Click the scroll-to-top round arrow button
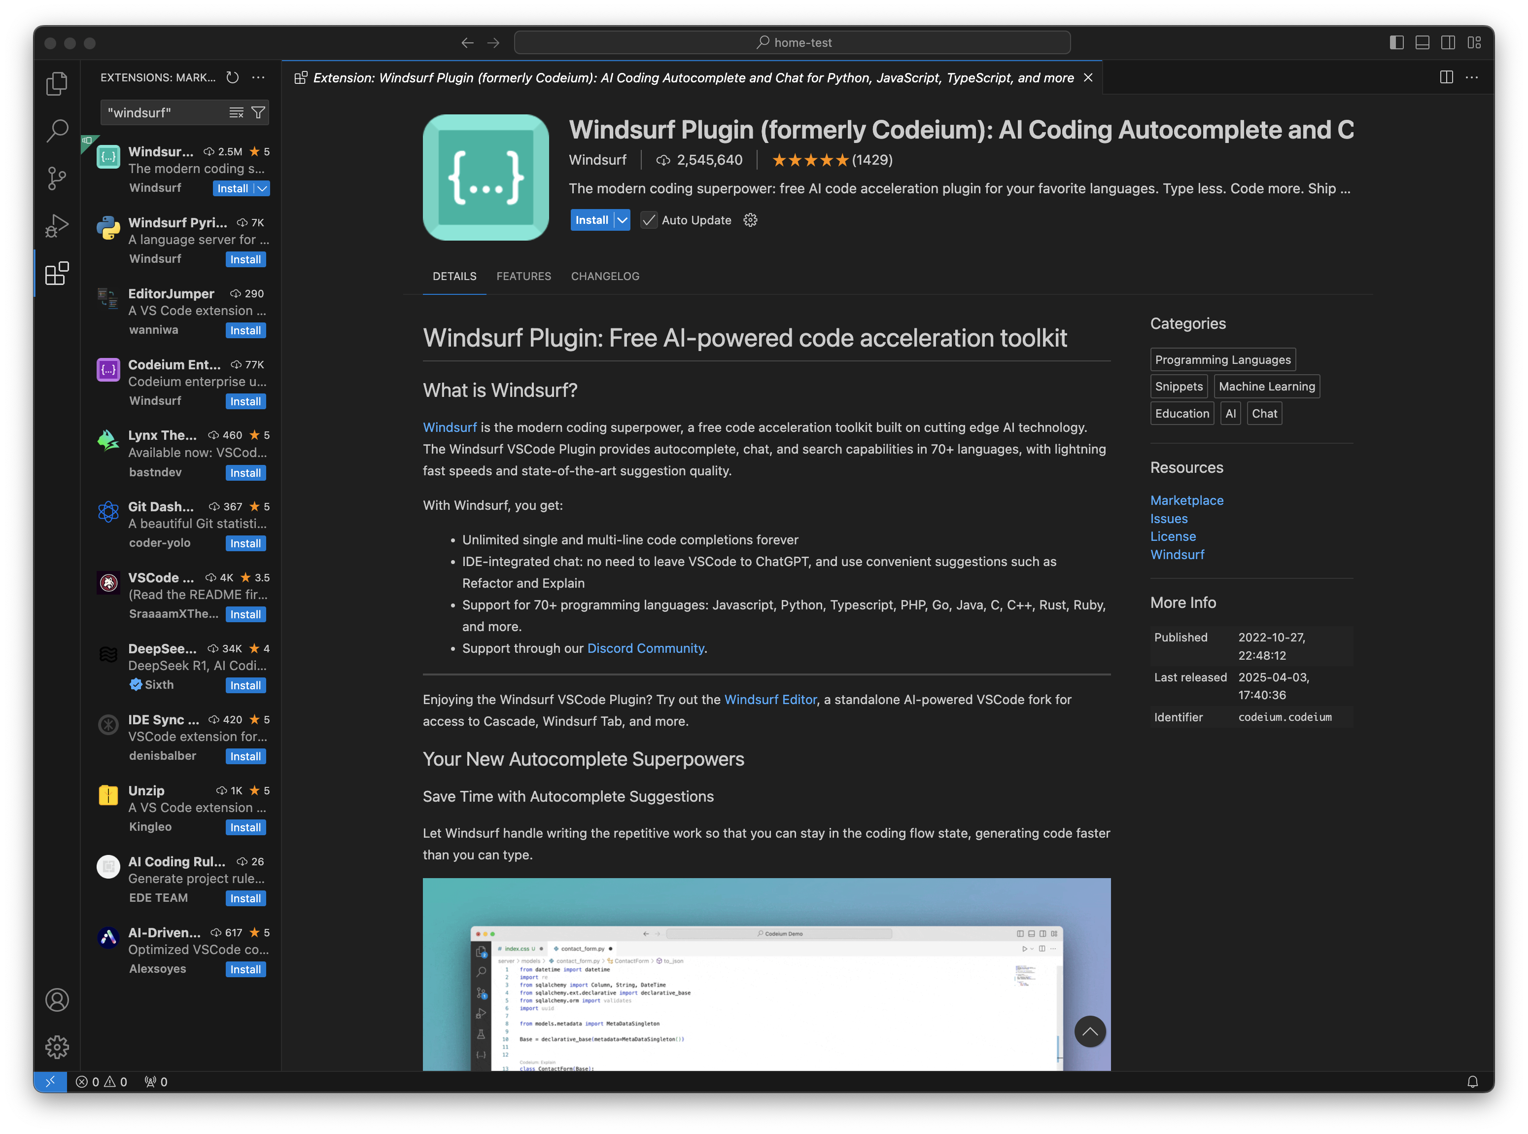The width and height of the screenshot is (1528, 1134). (1090, 1031)
